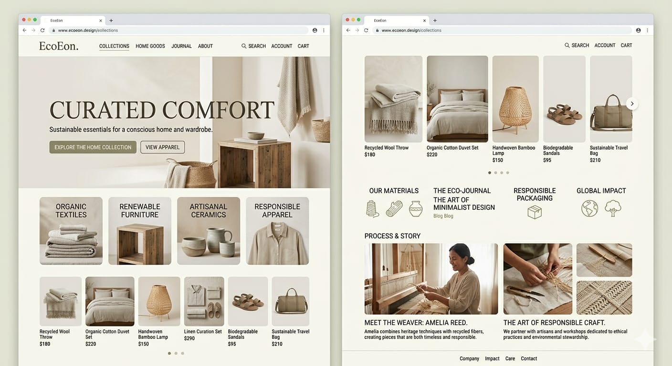Click Explore the Home Collection button
This screenshot has width=672, height=366.
coord(92,147)
